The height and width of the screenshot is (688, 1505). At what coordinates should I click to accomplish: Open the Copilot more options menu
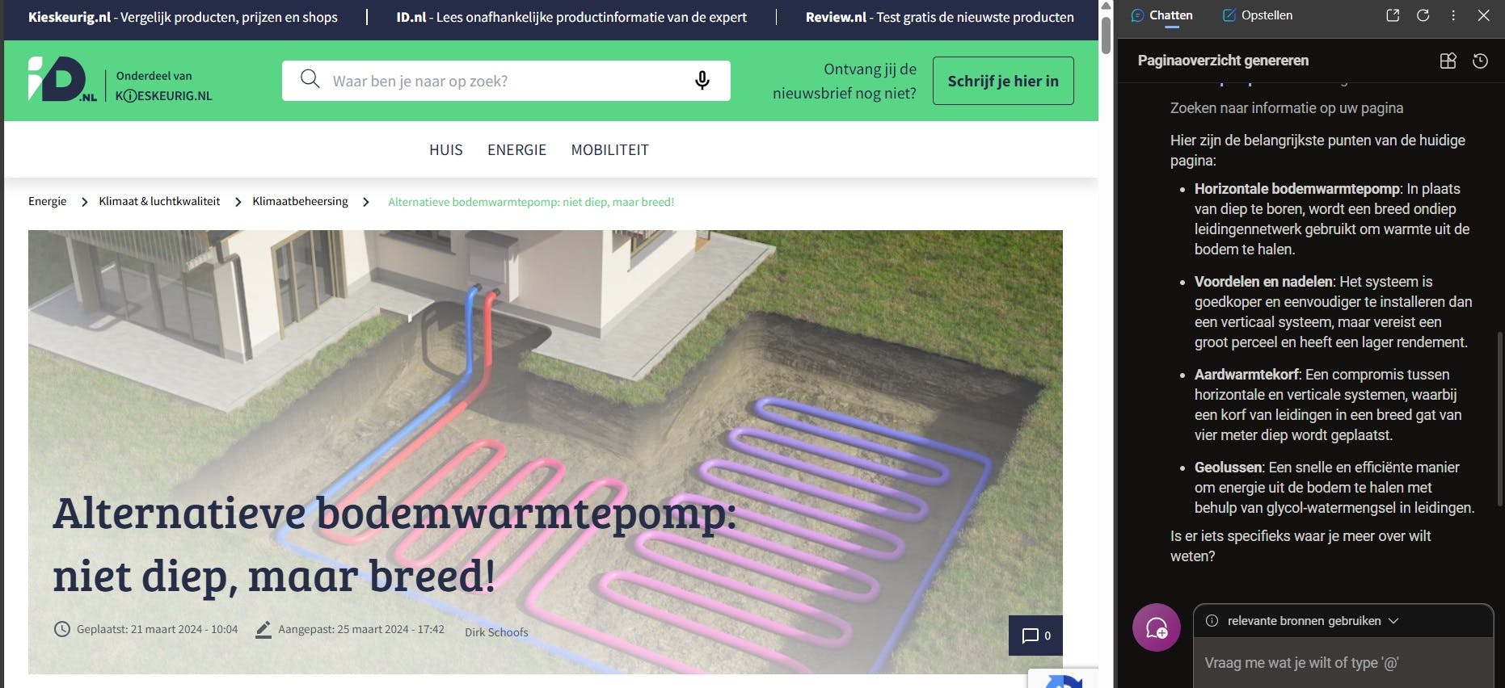tap(1453, 15)
